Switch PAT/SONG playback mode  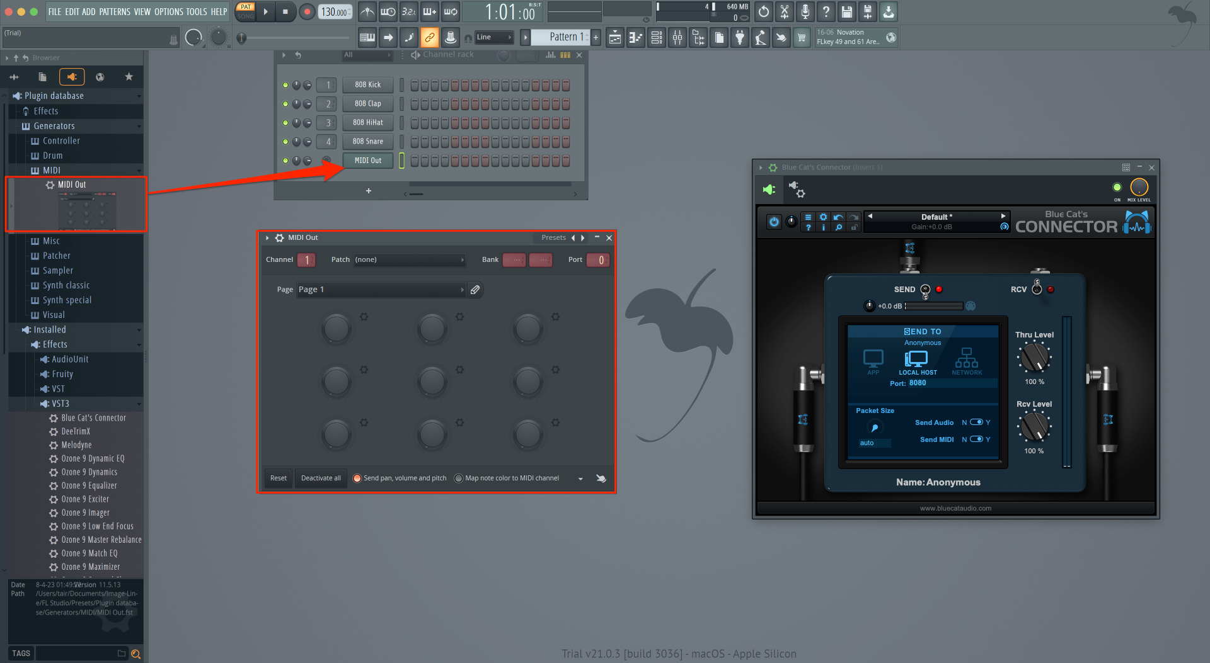(x=245, y=11)
